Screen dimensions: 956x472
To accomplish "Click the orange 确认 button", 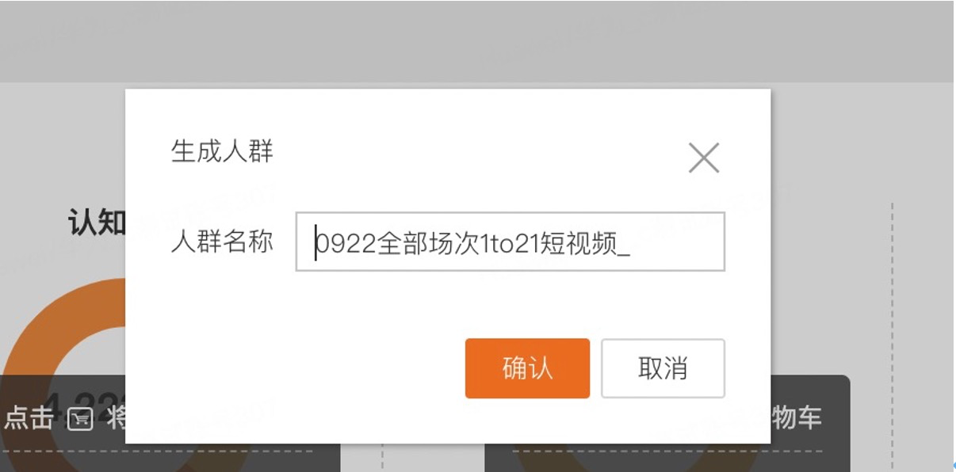I will point(527,368).
